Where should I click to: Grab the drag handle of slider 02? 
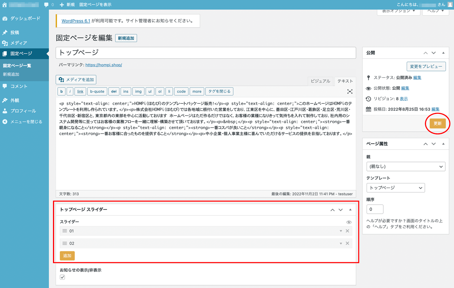click(64, 243)
